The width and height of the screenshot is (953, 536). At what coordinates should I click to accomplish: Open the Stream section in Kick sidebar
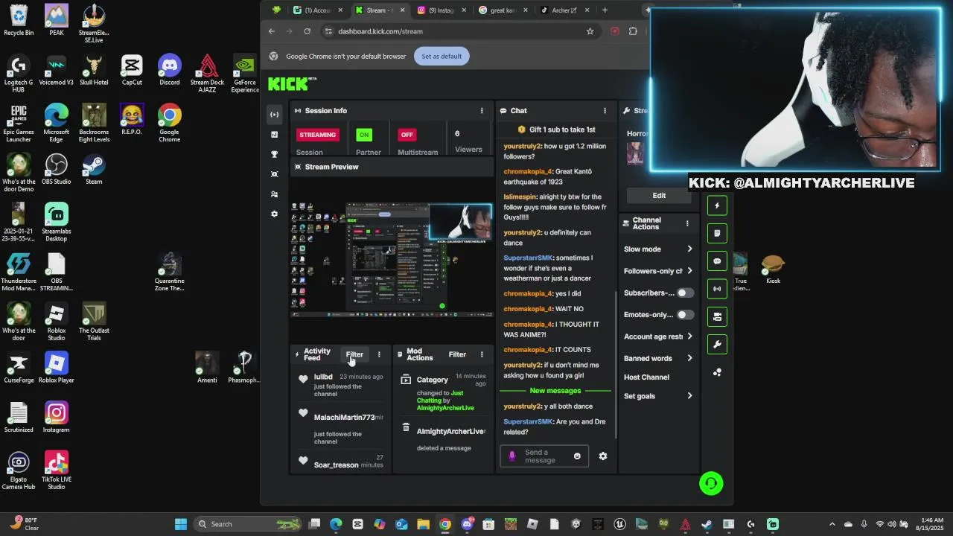click(x=275, y=115)
